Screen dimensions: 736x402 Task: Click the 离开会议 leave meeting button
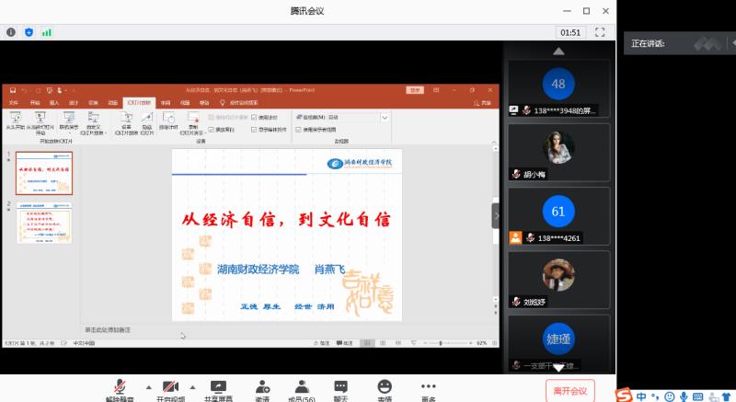(x=569, y=391)
